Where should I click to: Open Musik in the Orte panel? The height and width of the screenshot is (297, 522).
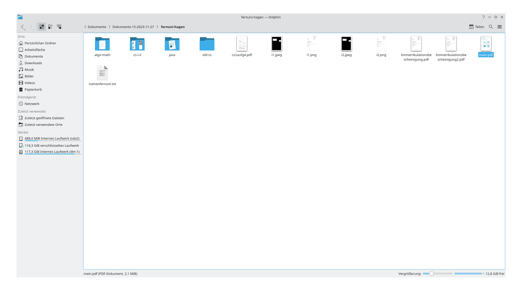(29, 70)
